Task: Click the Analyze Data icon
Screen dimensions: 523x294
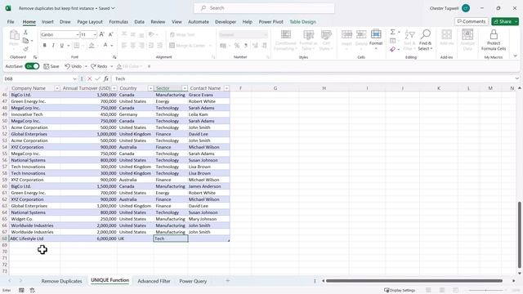Action: pos(467,40)
